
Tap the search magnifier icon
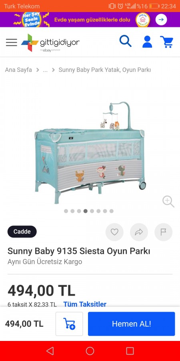[125, 41]
